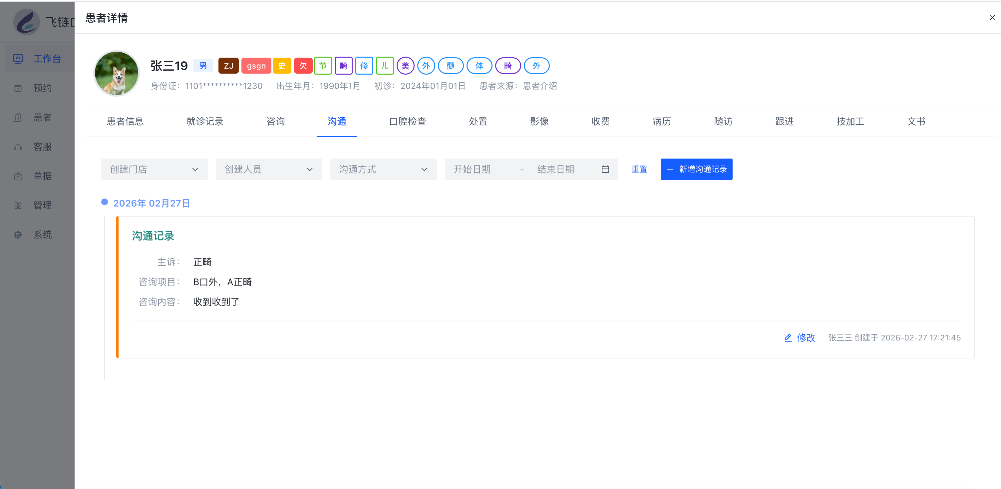The image size is (1001, 489).
Task: Switch to the 文书 tab
Action: coord(916,121)
